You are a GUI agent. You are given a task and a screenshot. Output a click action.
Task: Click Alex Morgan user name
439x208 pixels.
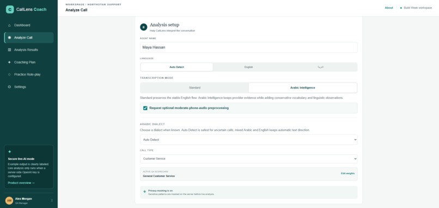click(23, 199)
